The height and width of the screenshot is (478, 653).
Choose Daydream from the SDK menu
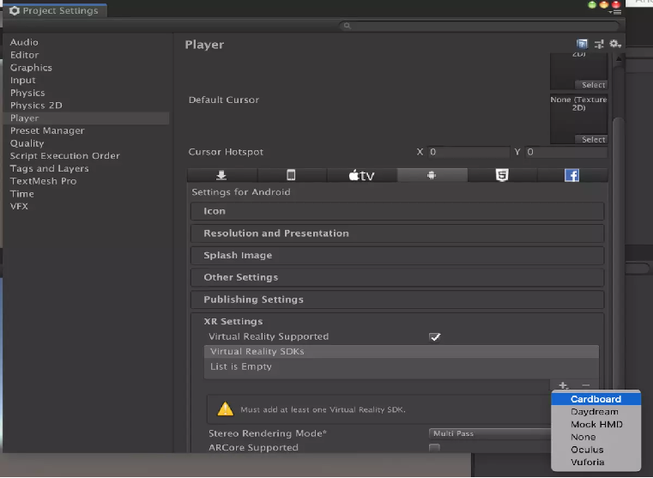click(596, 412)
